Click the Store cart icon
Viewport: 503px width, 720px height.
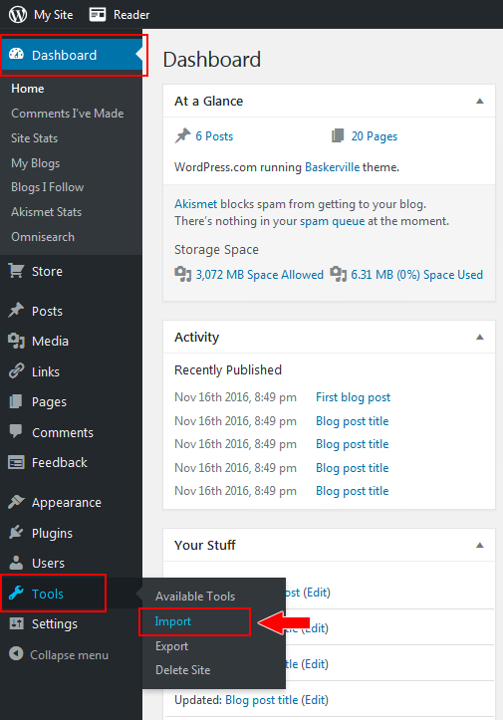(x=16, y=271)
